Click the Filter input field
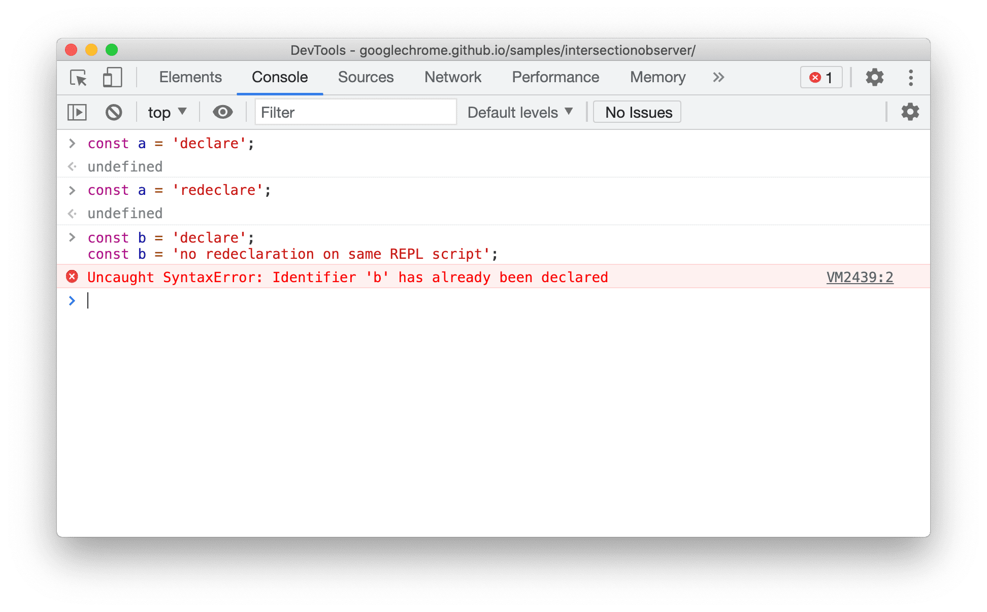 tap(353, 112)
